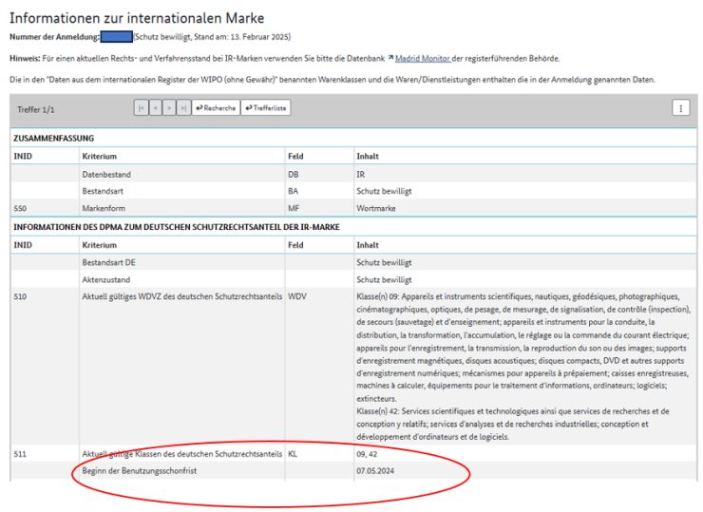Click the Wortmarke value cell

[x=375, y=206]
